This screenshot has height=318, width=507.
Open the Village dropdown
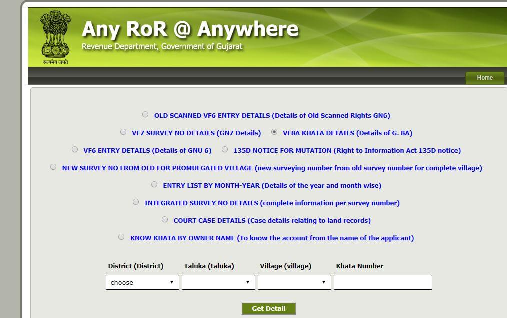[294, 282]
